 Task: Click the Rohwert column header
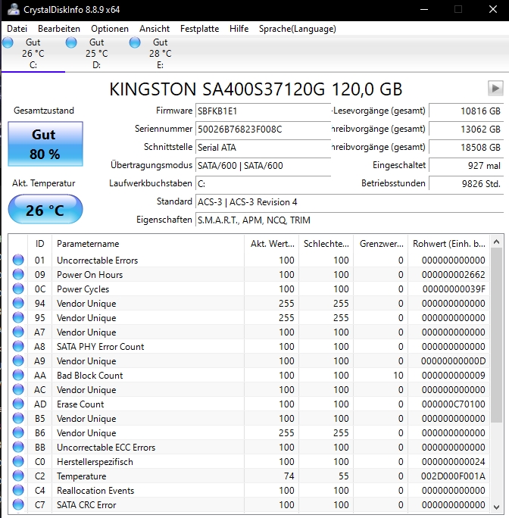point(449,244)
